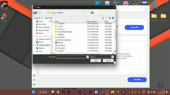Image resolution: width=170 pixels, height=95 pixels.
Task: Open Premiere Pro from the taskbar
Action: pos(69,92)
